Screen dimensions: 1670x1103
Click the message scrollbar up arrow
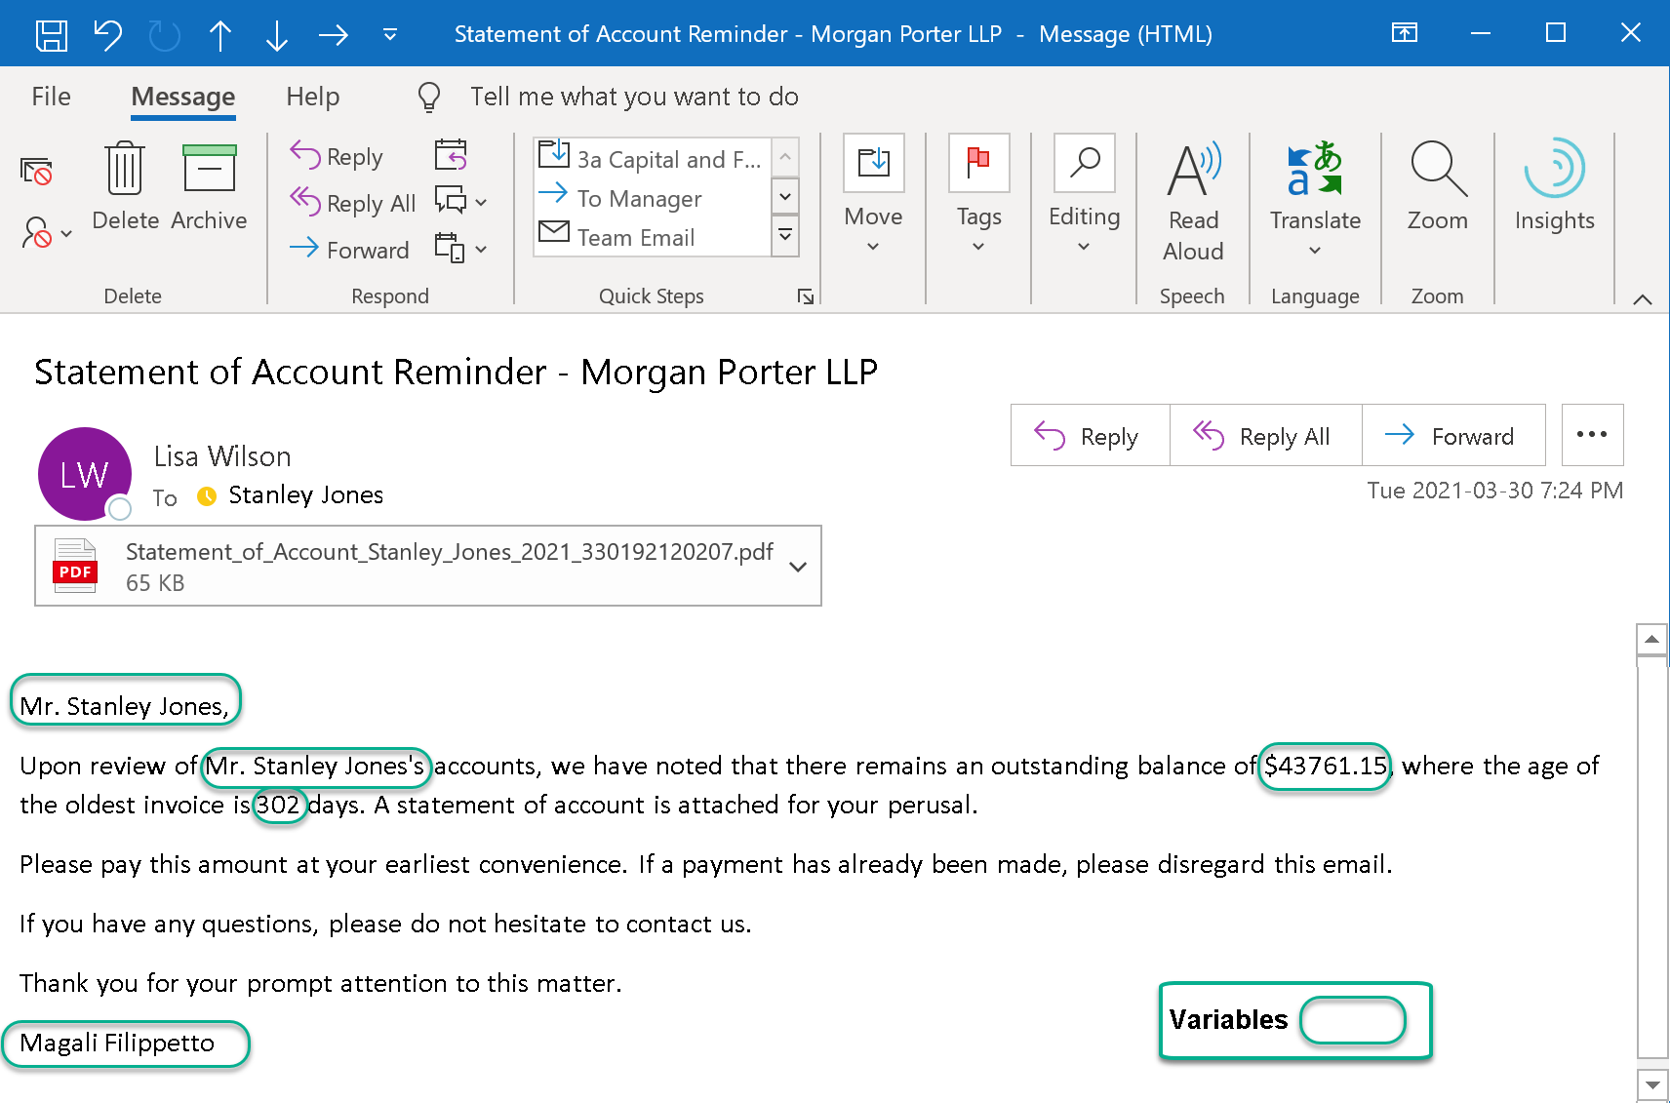(1651, 640)
